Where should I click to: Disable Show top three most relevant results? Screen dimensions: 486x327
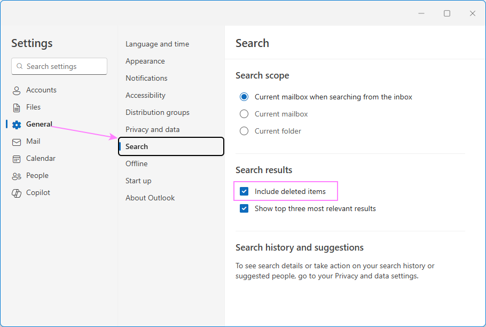244,208
